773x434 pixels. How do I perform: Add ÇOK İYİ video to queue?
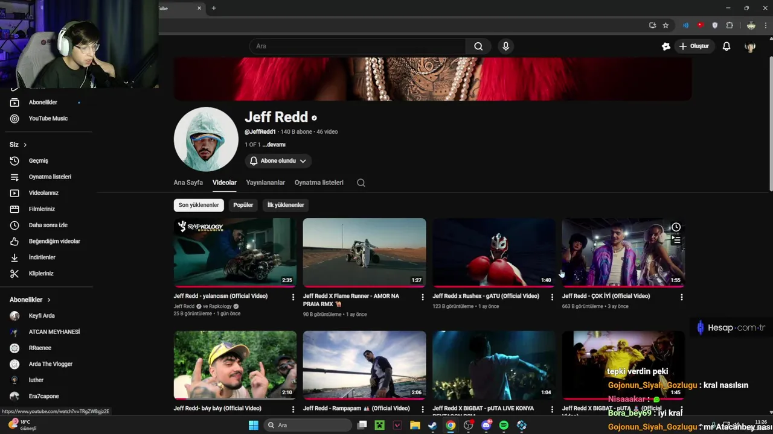click(x=676, y=240)
